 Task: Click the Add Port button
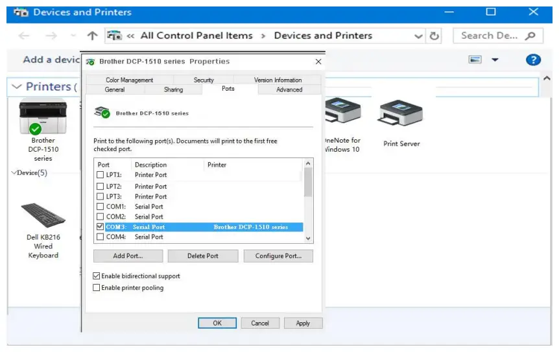coord(128,256)
